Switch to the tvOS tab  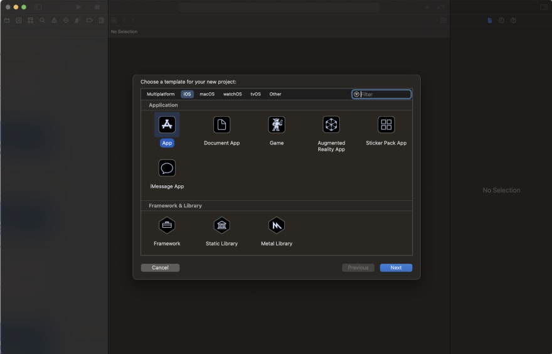(x=255, y=94)
